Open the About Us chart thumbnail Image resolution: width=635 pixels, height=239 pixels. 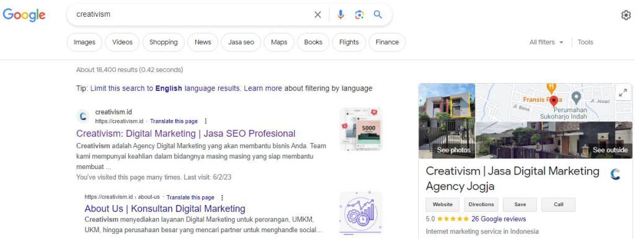361,213
